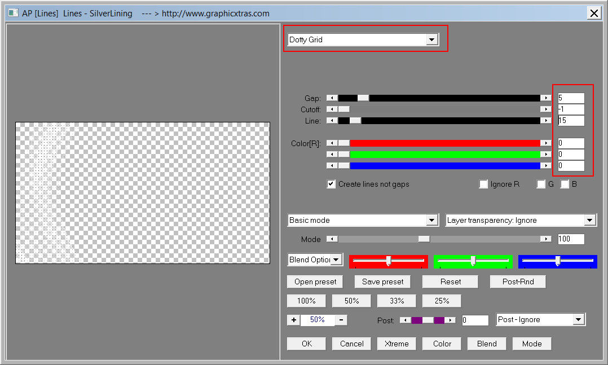The width and height of the screenshot is (608, 365).
Task: Click the Cutoff slider right arrow
Action: pos(545,109)
